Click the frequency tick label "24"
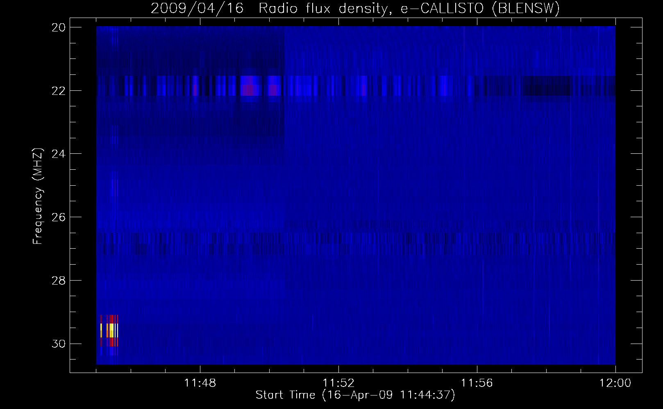 tap(59, 154)
